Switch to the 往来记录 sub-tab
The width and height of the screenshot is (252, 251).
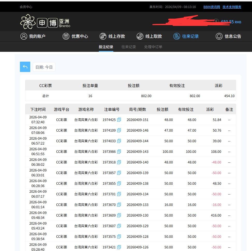click(x=129, y=47)
